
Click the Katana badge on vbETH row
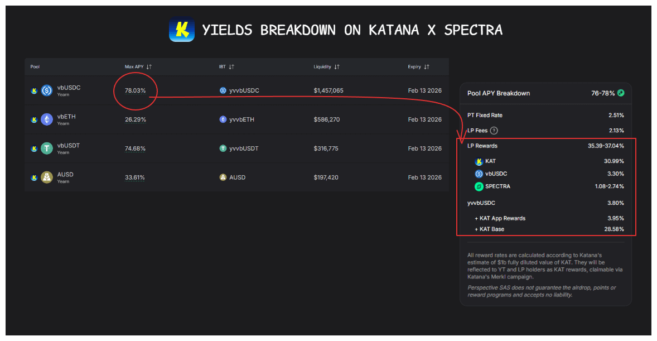point(35,120)
